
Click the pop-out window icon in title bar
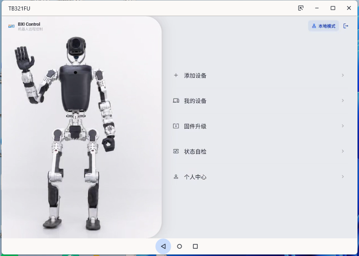[301, 8]
